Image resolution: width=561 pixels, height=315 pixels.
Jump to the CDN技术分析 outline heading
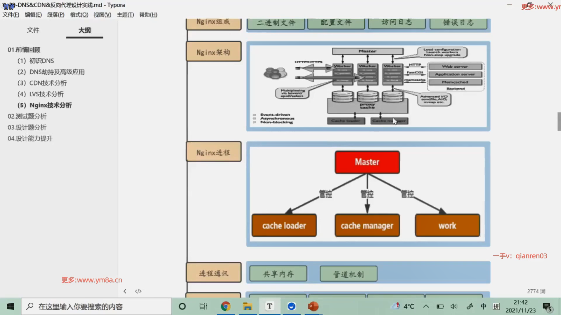coord(48,83)
